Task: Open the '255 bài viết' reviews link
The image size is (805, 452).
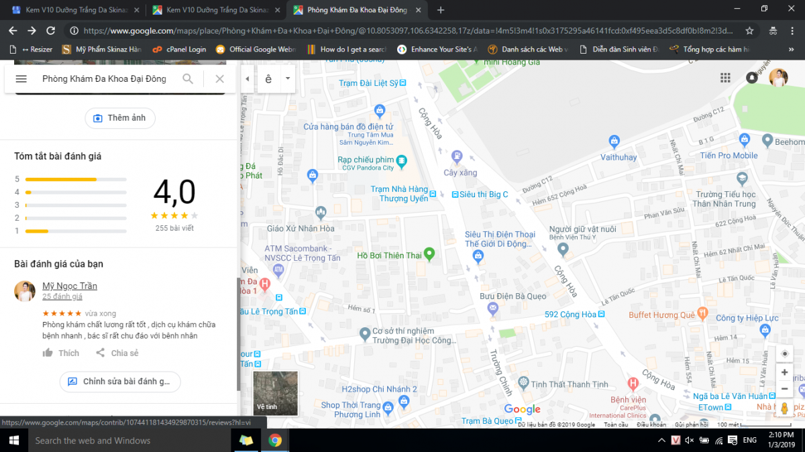Action: click(174, 228)
